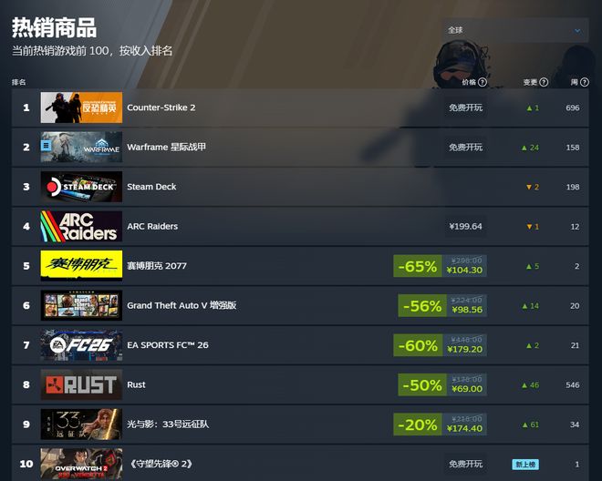Open the Counter-Strike 2 game thumbnail

(81, 107)
